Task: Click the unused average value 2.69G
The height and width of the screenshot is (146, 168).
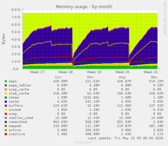Action: point(126,110)
